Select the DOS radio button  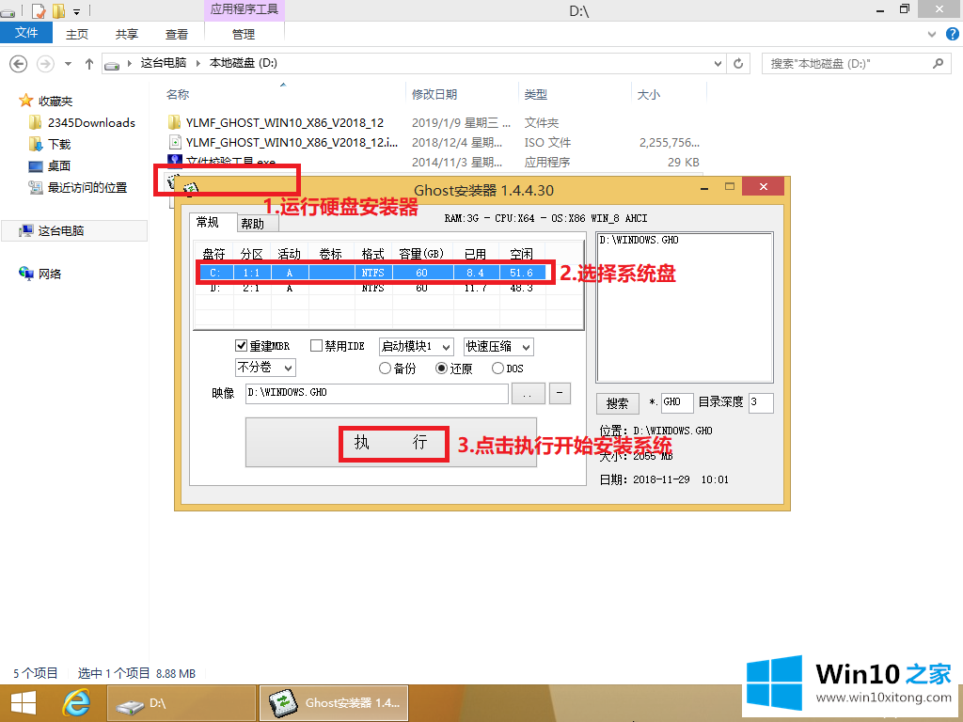[x=498, y=369]
